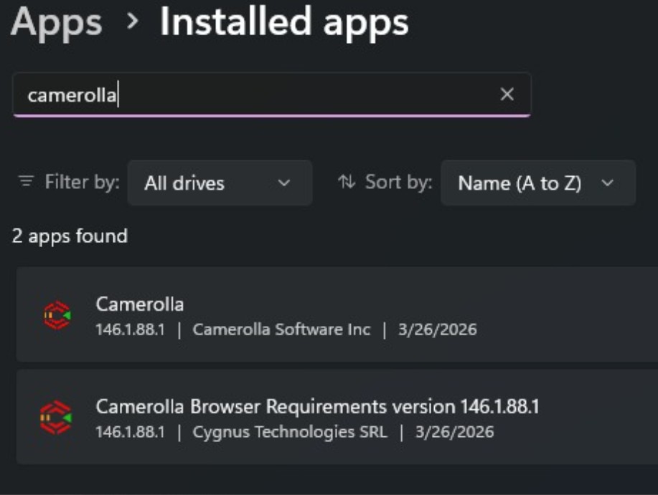Click the filter funnel icon beside Filter by
Image resolution: width=658 pixels, height=495 pixels.
coord(25,181)
